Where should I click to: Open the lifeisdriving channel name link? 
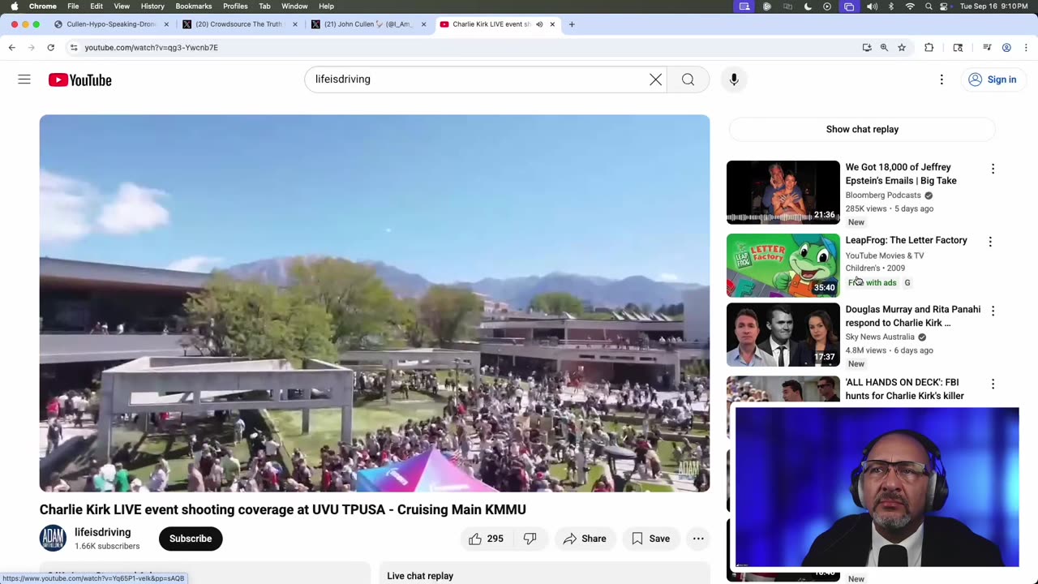click(103, 532)
